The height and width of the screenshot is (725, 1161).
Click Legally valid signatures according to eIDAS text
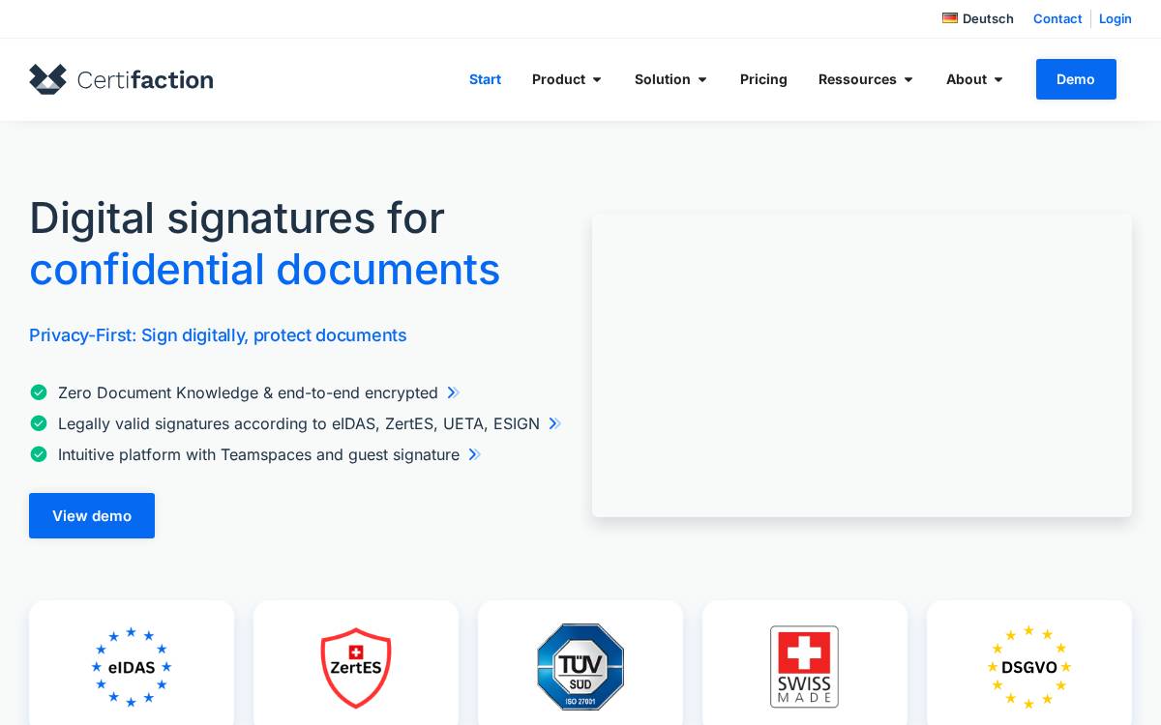coord(299,423)
